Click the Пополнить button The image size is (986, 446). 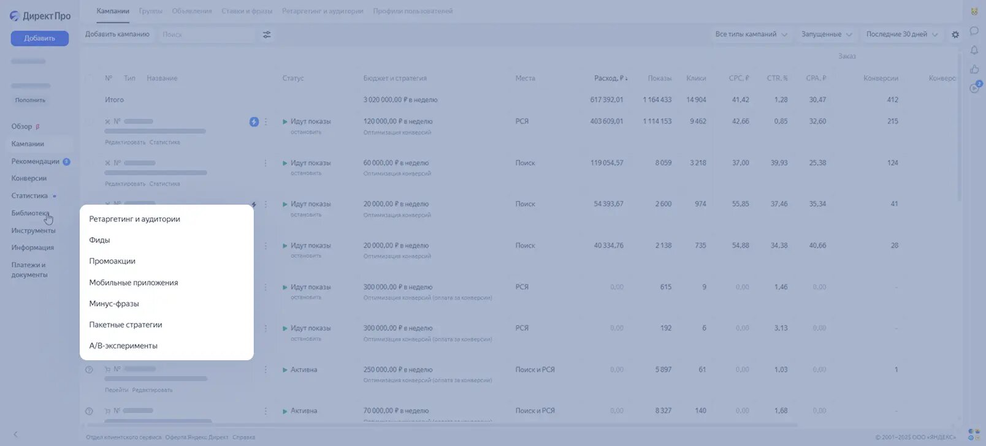(x=30, y=100)
